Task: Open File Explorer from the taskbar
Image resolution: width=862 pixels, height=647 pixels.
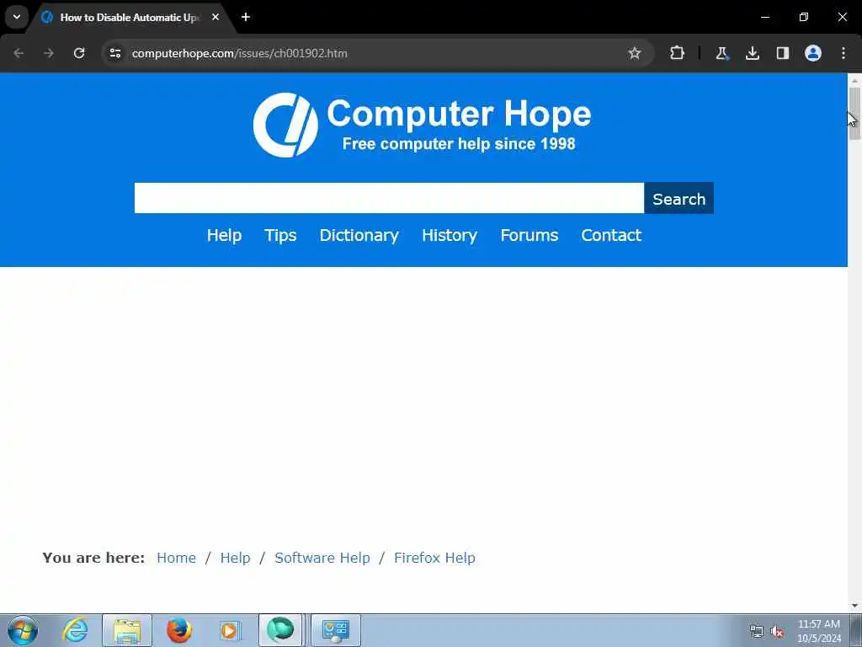Action: pyautogui.click(x=127, y=630)
